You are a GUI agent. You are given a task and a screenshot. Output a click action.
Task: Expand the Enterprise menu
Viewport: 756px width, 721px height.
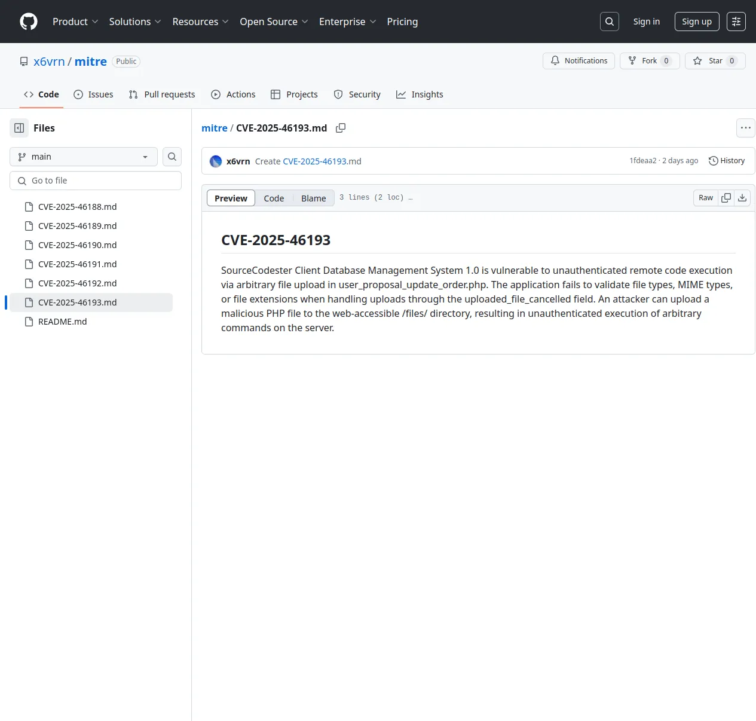point(348,22)
